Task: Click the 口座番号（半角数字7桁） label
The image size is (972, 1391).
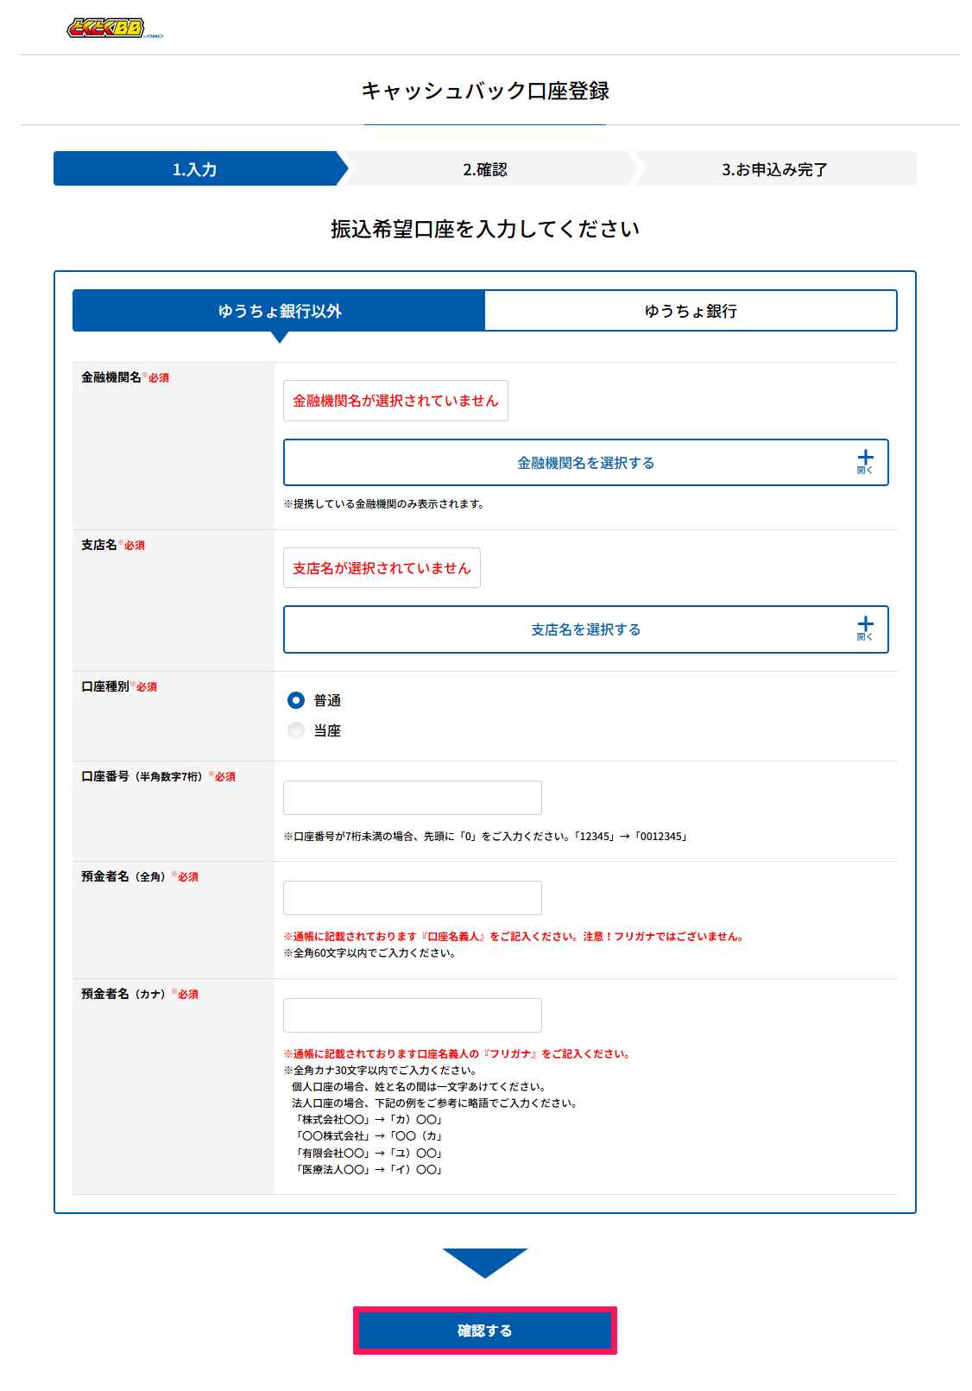Action: click(x=145, y=776)
